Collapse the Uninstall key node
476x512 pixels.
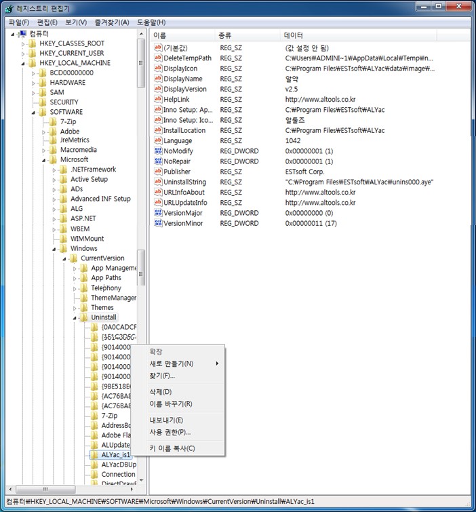(x=75, y=317)
